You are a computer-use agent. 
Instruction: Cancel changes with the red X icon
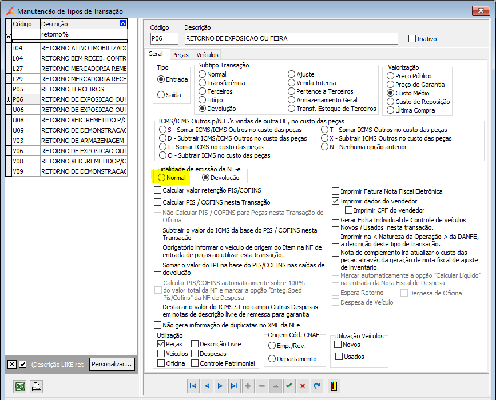pos(303,386)
